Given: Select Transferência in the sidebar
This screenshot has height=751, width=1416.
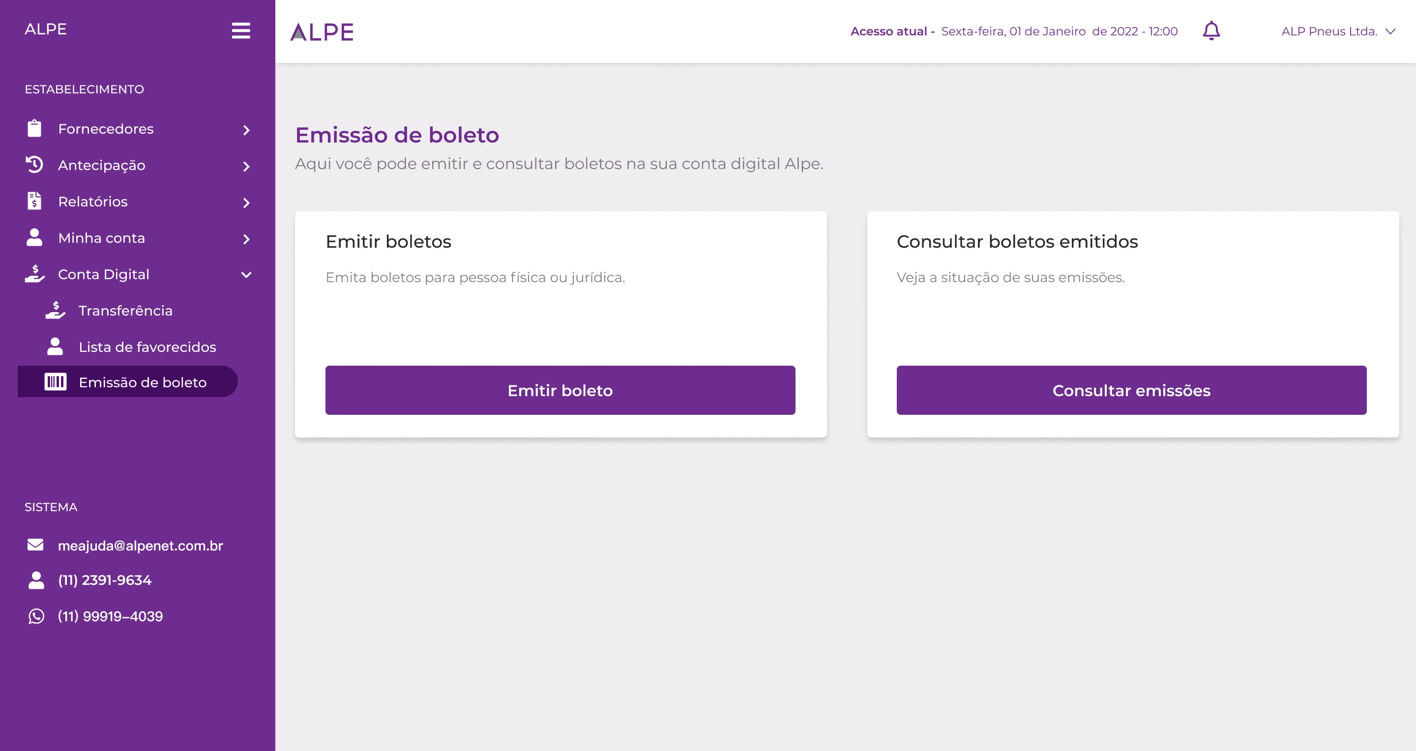Looking at the screenshot, I should pyautogui.click(x=125, y=311).
